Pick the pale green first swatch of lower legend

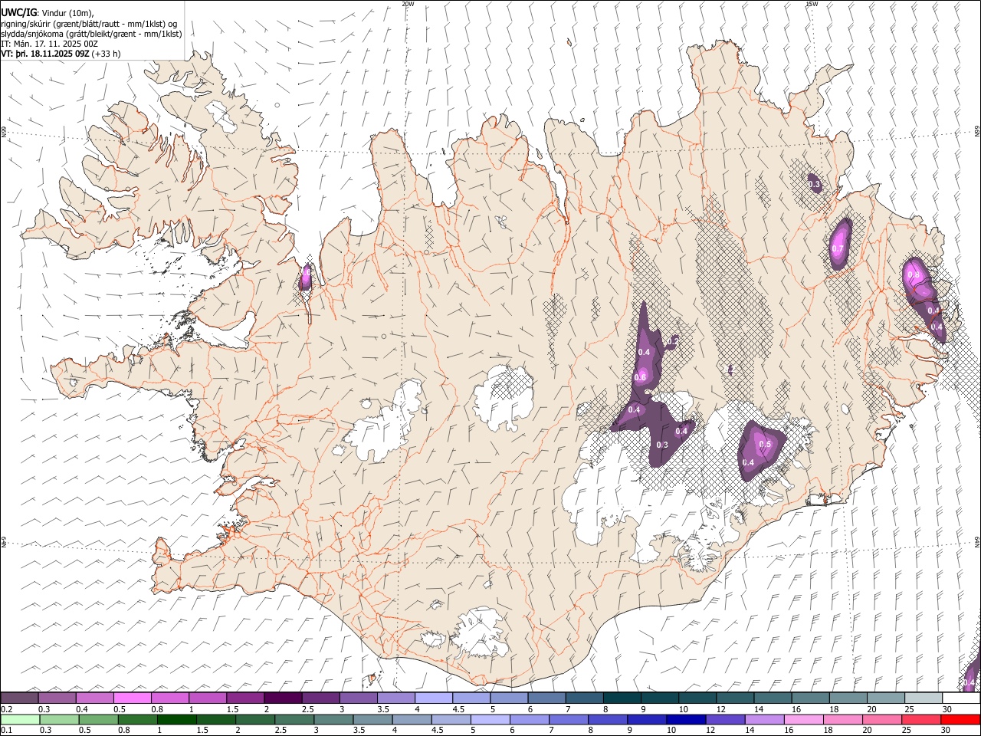[20, 719]
